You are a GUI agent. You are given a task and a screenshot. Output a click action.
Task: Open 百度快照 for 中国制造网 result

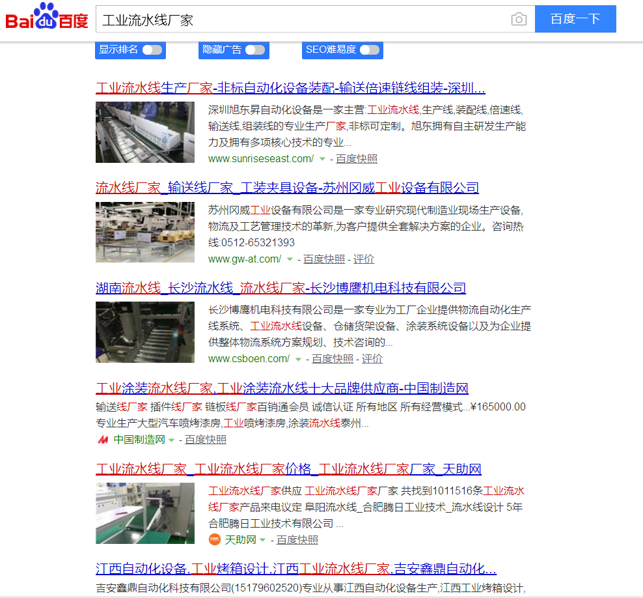click(206, 440)
